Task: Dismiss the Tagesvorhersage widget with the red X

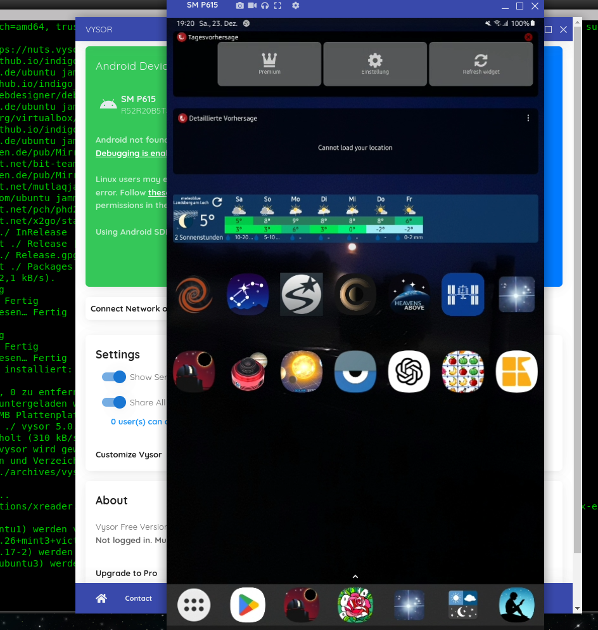Action: pos(528,37)
